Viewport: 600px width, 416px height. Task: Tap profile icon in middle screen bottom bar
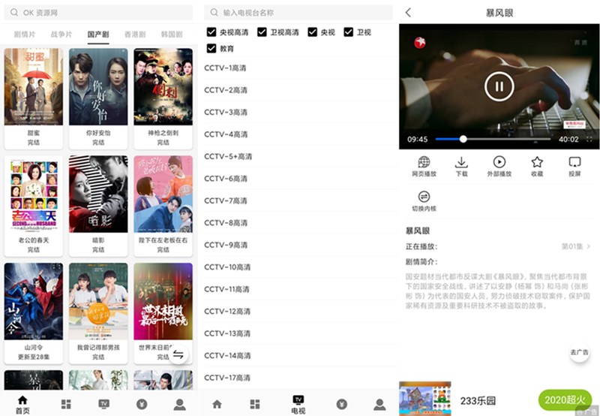tap(379, 404)
